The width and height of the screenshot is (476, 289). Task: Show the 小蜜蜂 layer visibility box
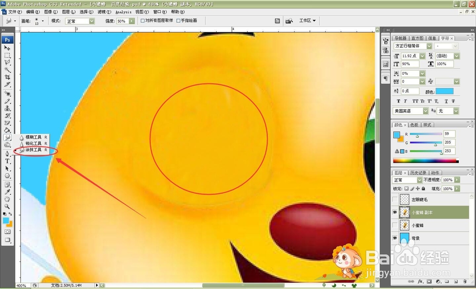(395, 225)
